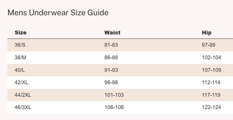Click hip value 107-109
This screenshot has height=120, width=233.
pos(211,70)
